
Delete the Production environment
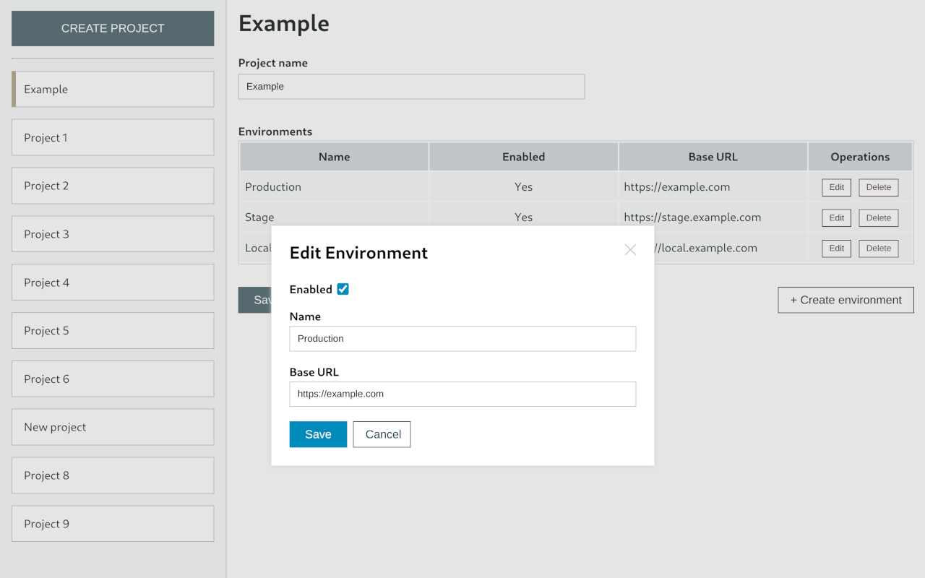tap(878, 187)
